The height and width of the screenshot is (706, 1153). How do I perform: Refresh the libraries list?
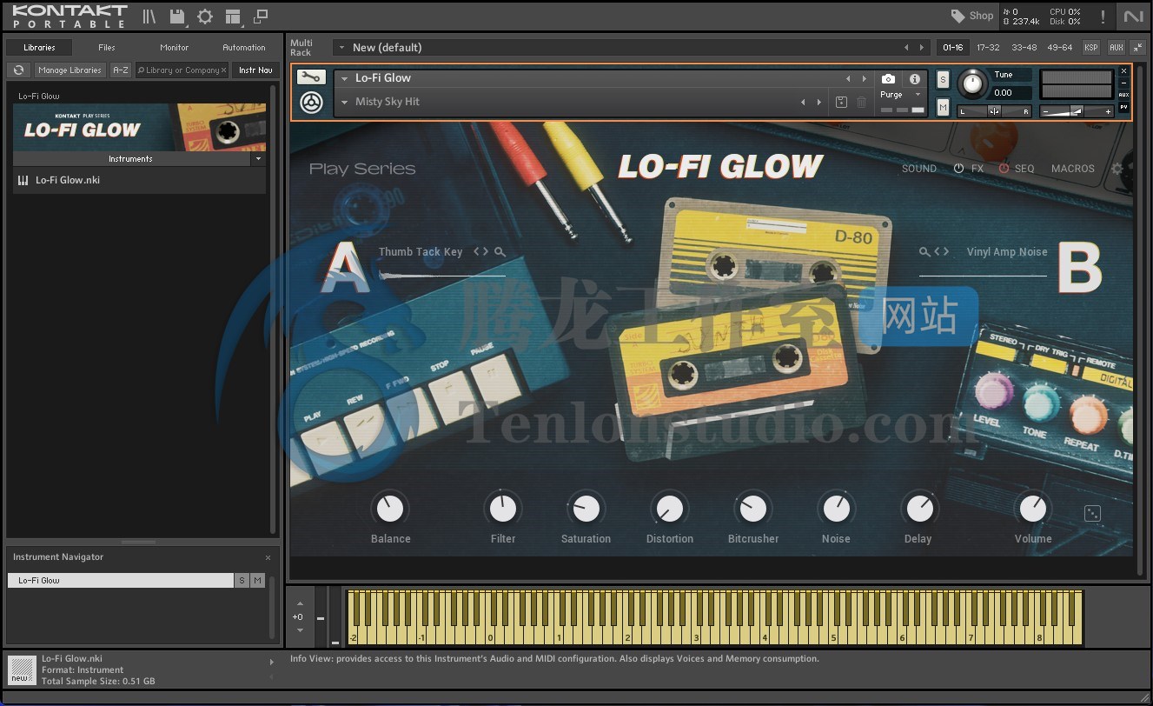pos(18,70)
